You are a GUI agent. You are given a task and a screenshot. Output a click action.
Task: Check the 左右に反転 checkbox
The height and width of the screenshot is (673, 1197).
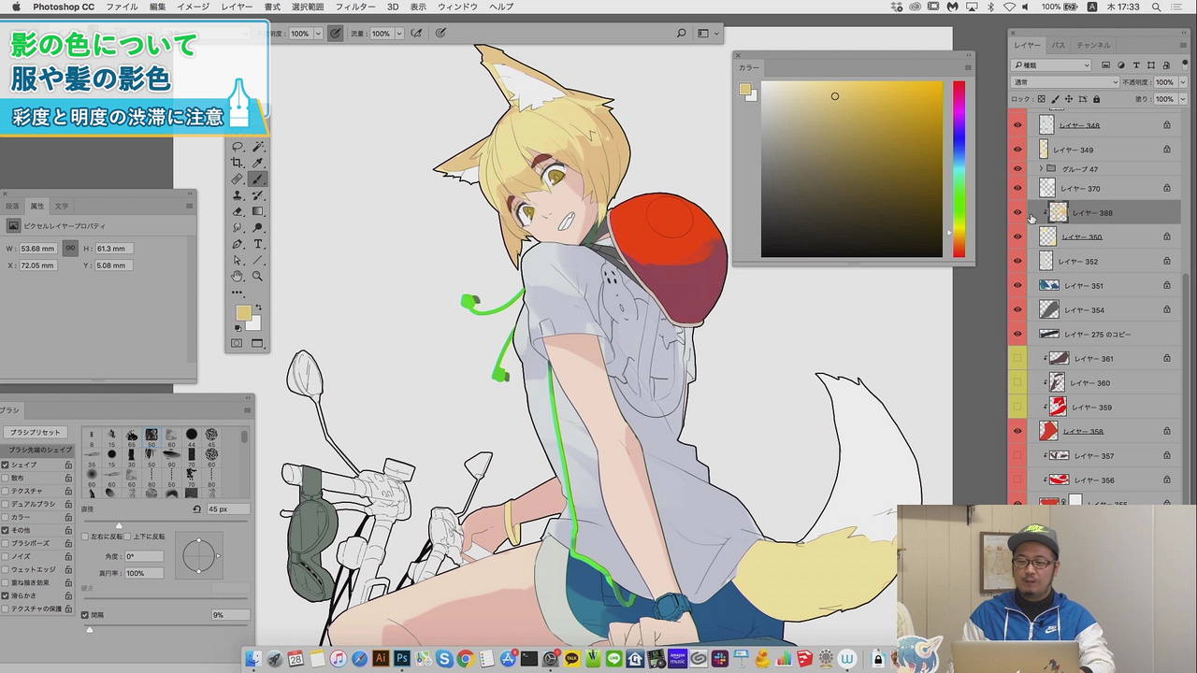[85, 537]
